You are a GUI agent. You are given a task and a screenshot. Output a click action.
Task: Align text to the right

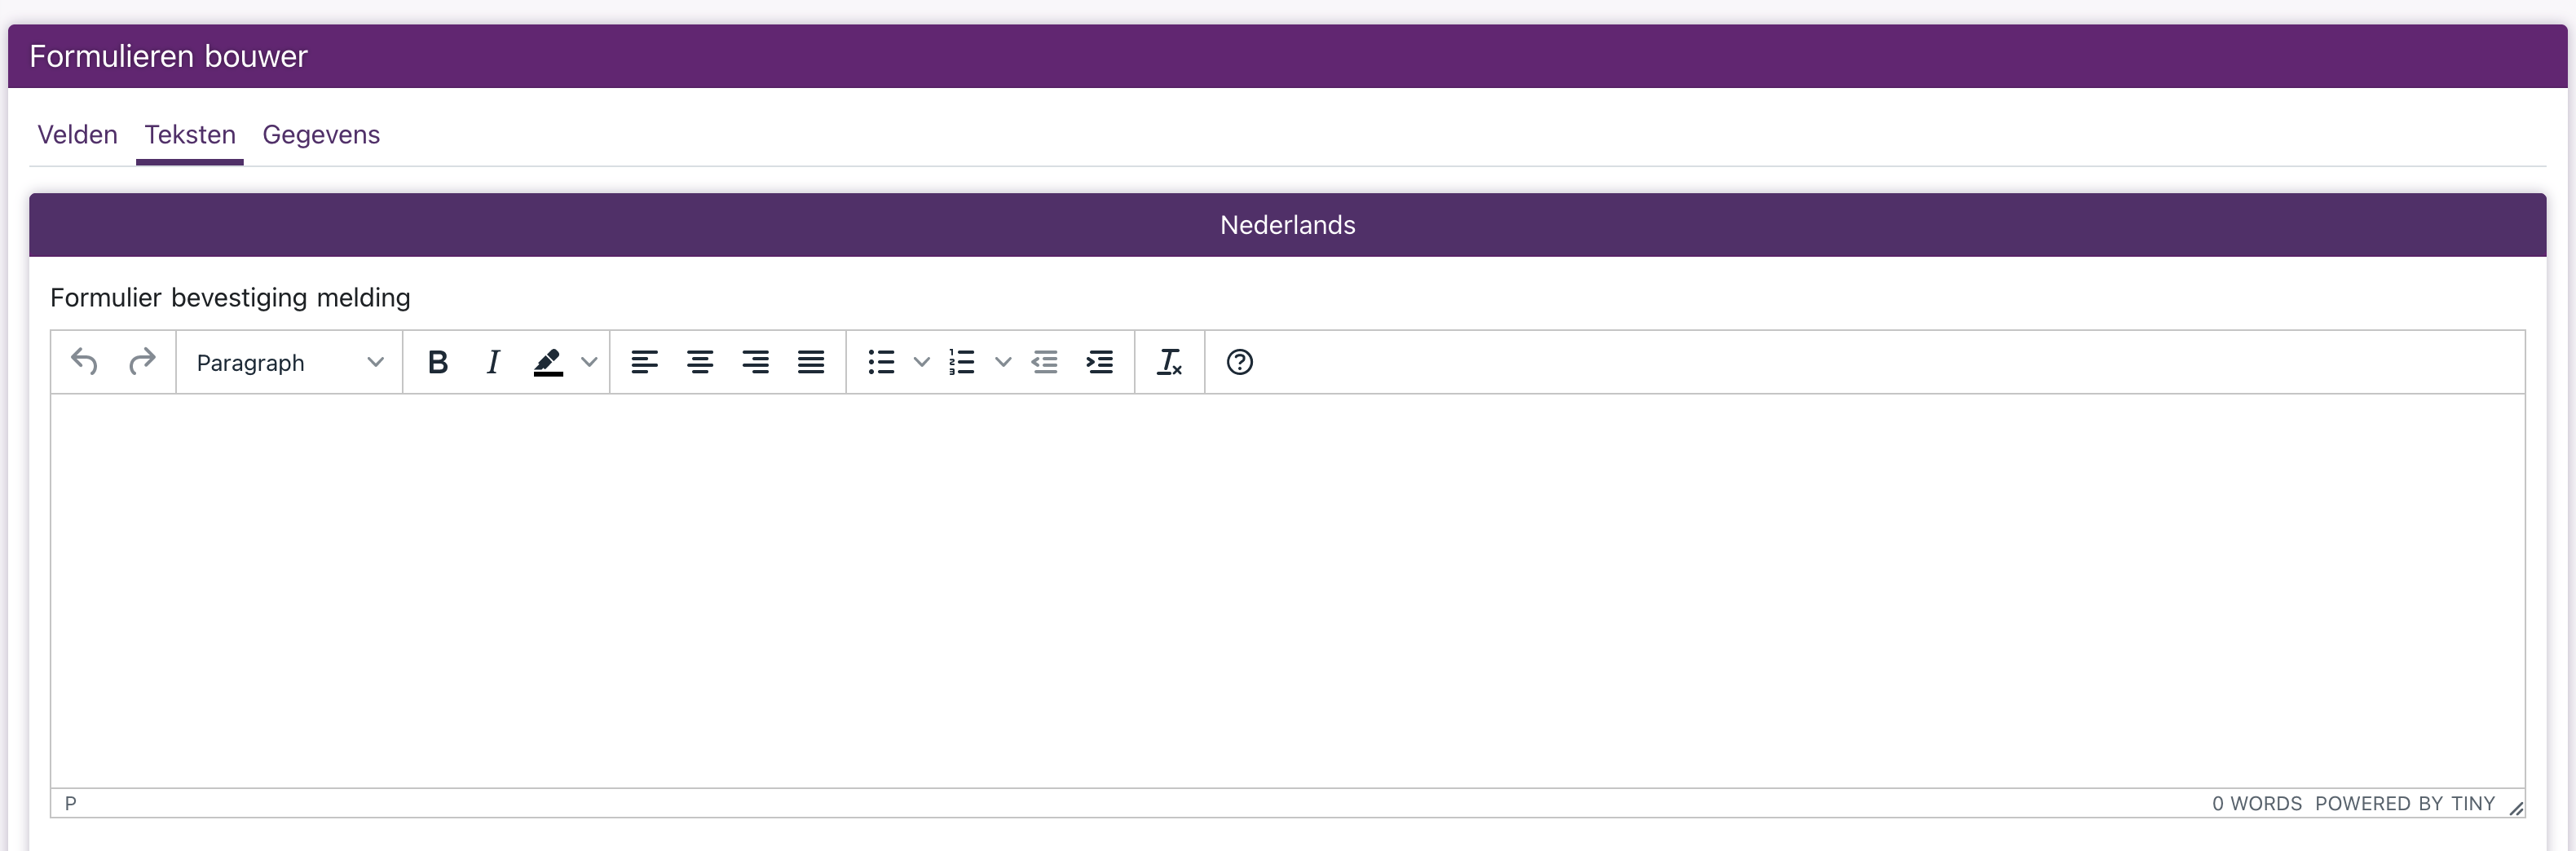[756, 362]
